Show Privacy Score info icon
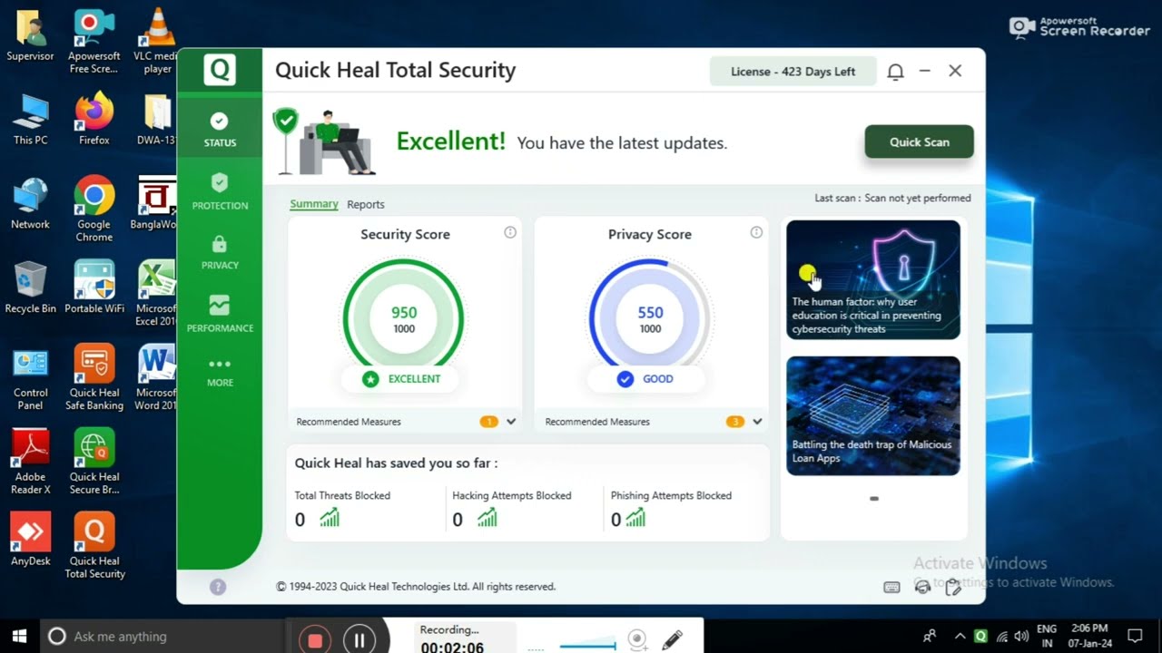 point(756,233)
